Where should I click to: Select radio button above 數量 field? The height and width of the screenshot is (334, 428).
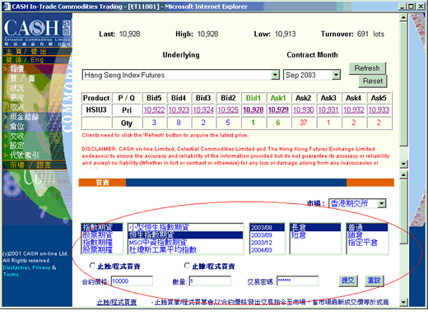tap(187, 266)
